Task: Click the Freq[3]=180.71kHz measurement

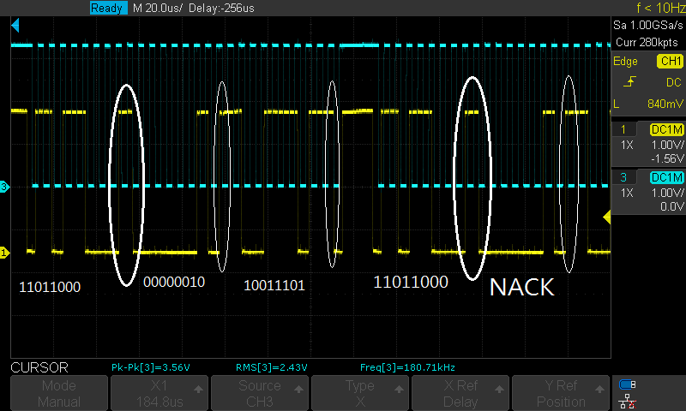Action: point(407,367)
